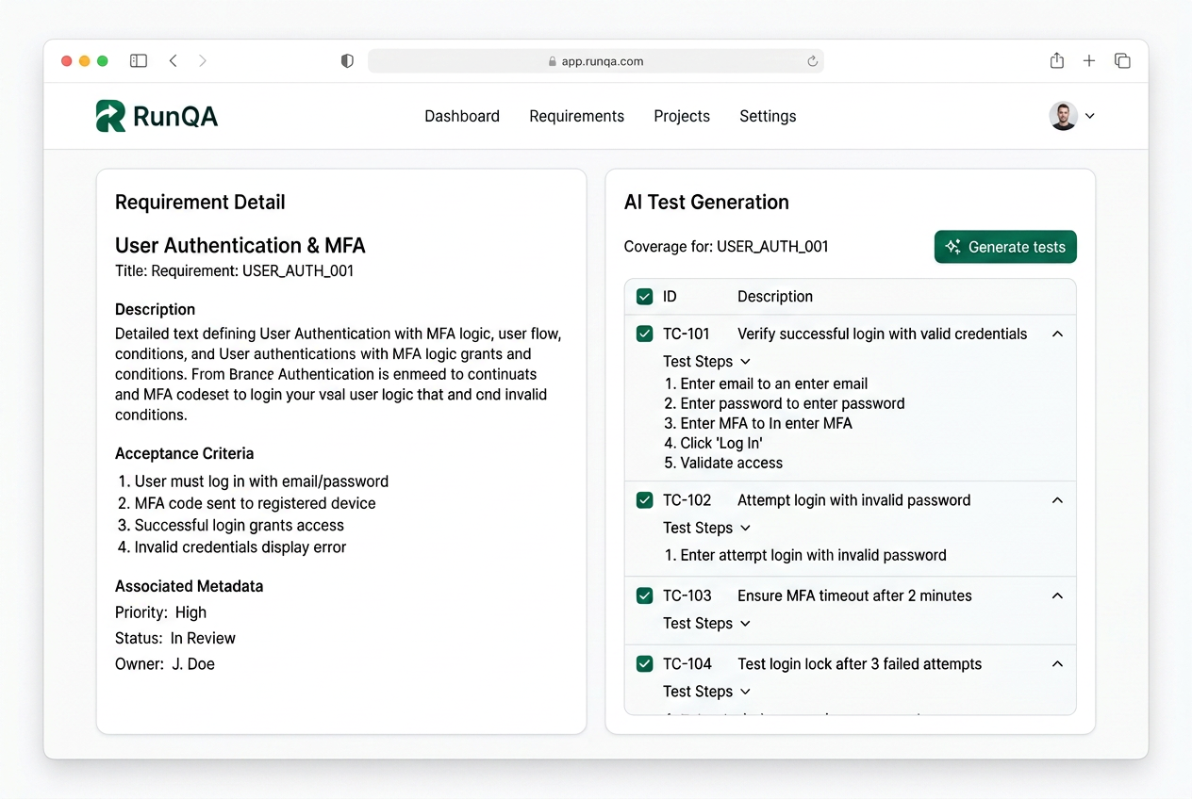Image resolution: width=1192 pixels, height=799 pixels.
Task: Uncheck the TC-103 checkbox
Action: [645, 595]
